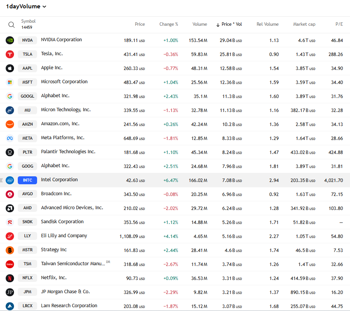Click the Tesla logo icon
350x311 pixels.
[x=10, y=54]
